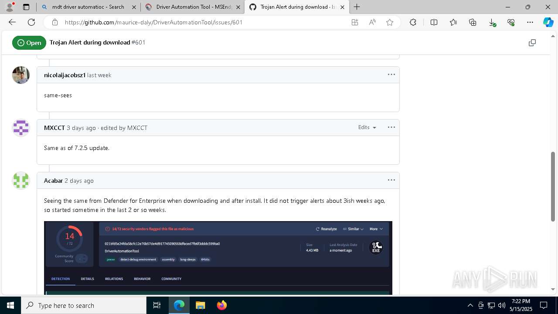
Task: Open Edge Settings and more menu
Action: [530, 22]
